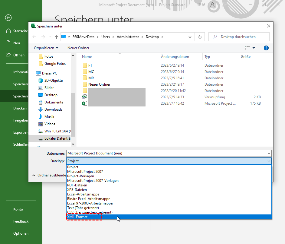The image size is (285, 244).
Task: Click the back arrow circle in backstage
Action: (8, 17)
